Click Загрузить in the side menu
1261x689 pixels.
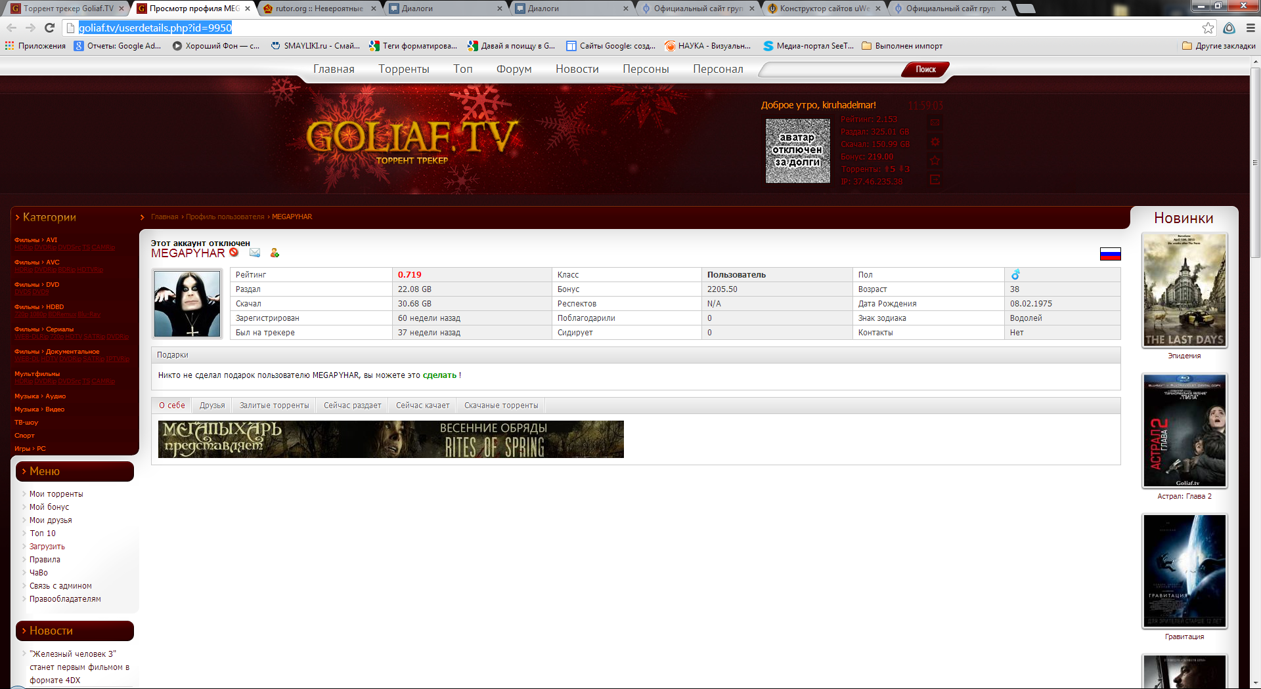click(x=47, y=547)
